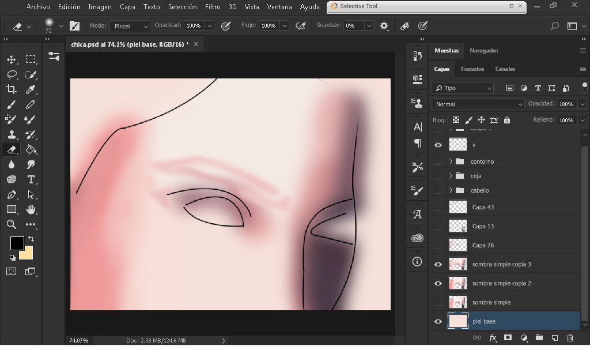This screenshot has height=346, width=590.
Task: Select the Crop tool
Action: point(11,89)
